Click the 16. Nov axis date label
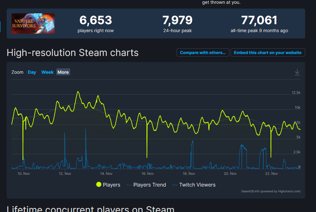 [x=148, y=174]
